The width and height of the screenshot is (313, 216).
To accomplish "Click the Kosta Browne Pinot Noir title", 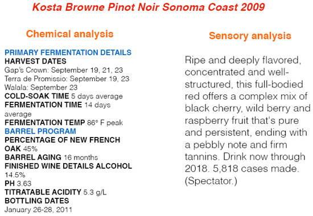I will (149, 7).
